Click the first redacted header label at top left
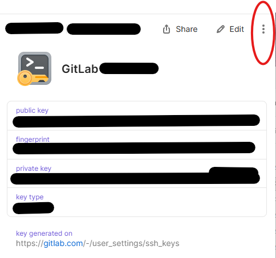The height and width of the screenshot is (258, 276). click(34, 28)
